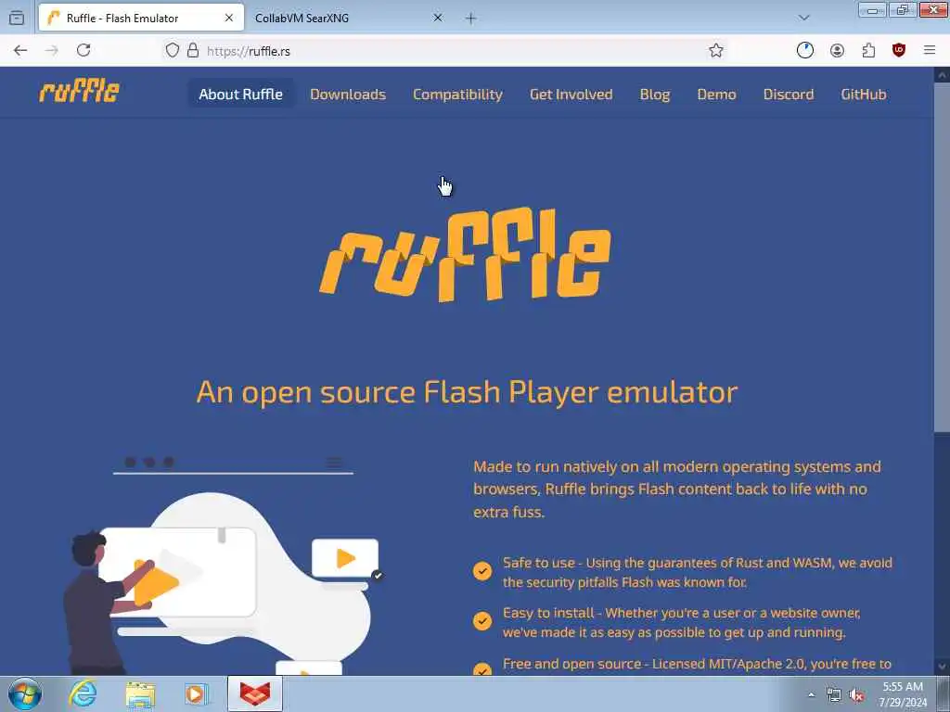The width and height of the screenshot is (950, 712).
Task: Open the uBlock Origin extension icon
Action: click(x=899, y=51)
